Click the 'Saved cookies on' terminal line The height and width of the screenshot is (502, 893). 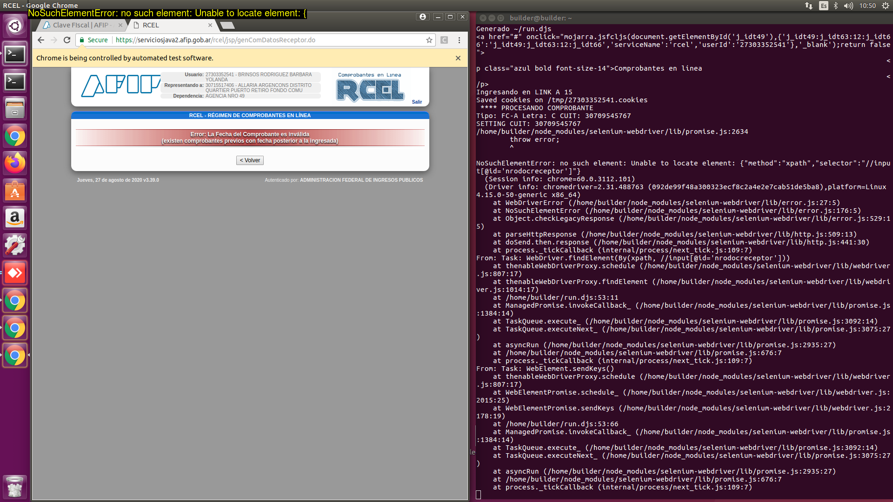tap(562, 100)
